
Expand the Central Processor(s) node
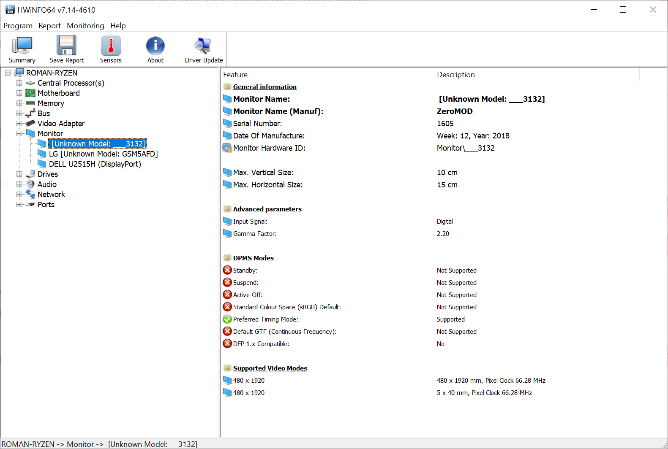tap(19, 83)
